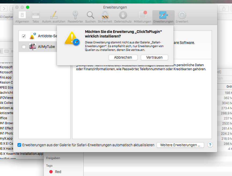Toggle automatic gallery extension updates checkbox
232x176 pixels.
coord(19,145)
